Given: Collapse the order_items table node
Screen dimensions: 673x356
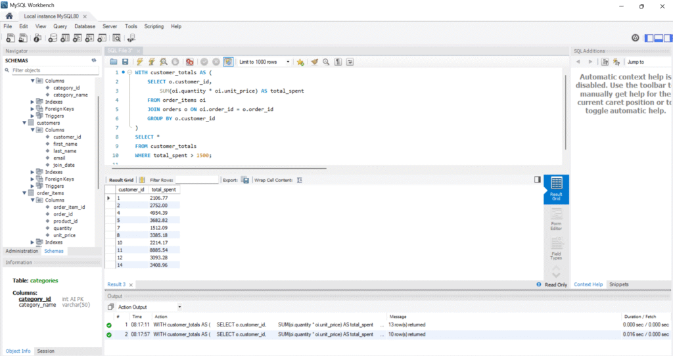Looking at the screenshot, I should 24,193.
